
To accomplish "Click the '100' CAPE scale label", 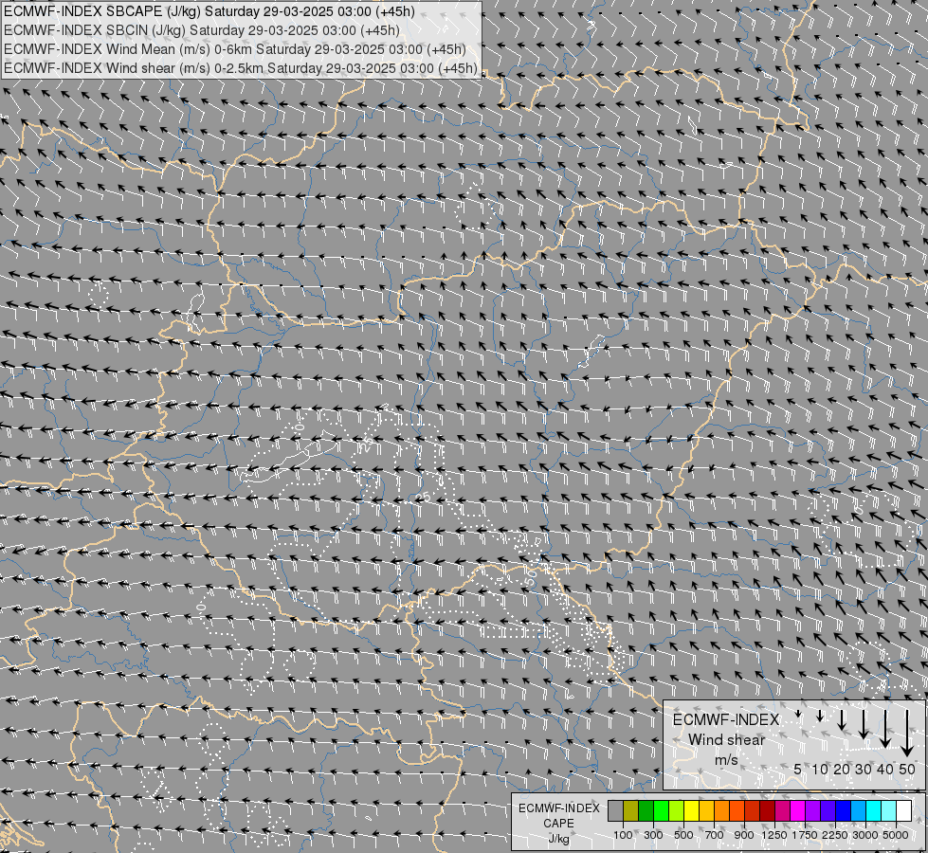I will 623,835.
